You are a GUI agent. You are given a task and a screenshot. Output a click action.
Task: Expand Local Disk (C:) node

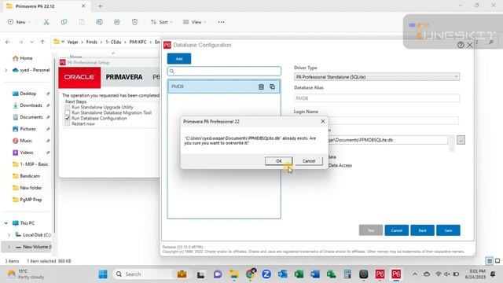[x=9, y=235]
